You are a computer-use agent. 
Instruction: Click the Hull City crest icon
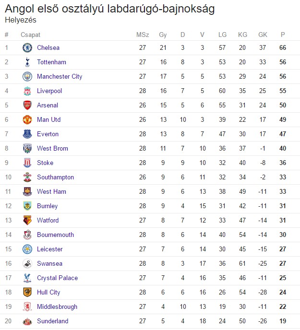coord(27,292)
